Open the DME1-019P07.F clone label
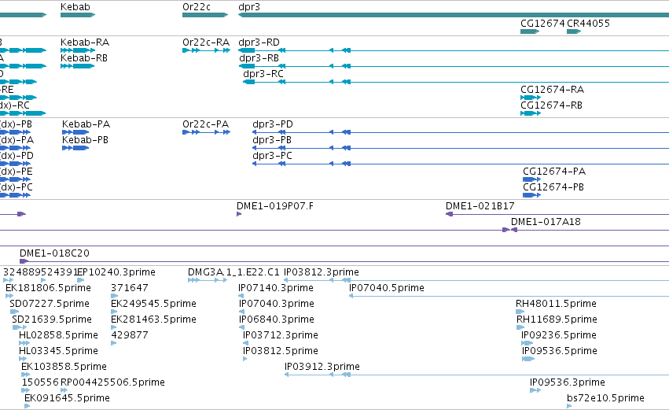The height and width of the screenshot is (410, 669). click(x=275, y=206)
